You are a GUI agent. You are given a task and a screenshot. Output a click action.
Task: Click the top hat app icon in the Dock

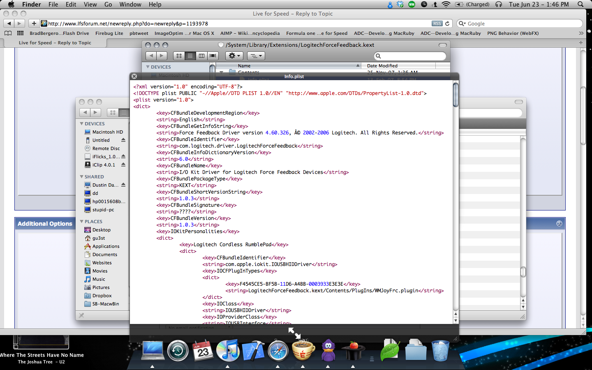pyautogui.click(x=354, y=351)
